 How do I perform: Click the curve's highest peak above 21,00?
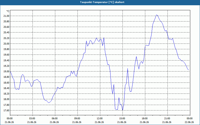(157, 15)
